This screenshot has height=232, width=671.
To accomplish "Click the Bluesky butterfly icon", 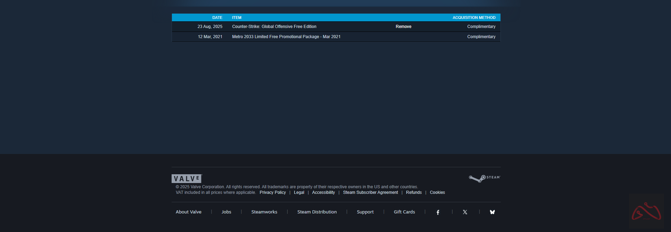I will (492, 212).
